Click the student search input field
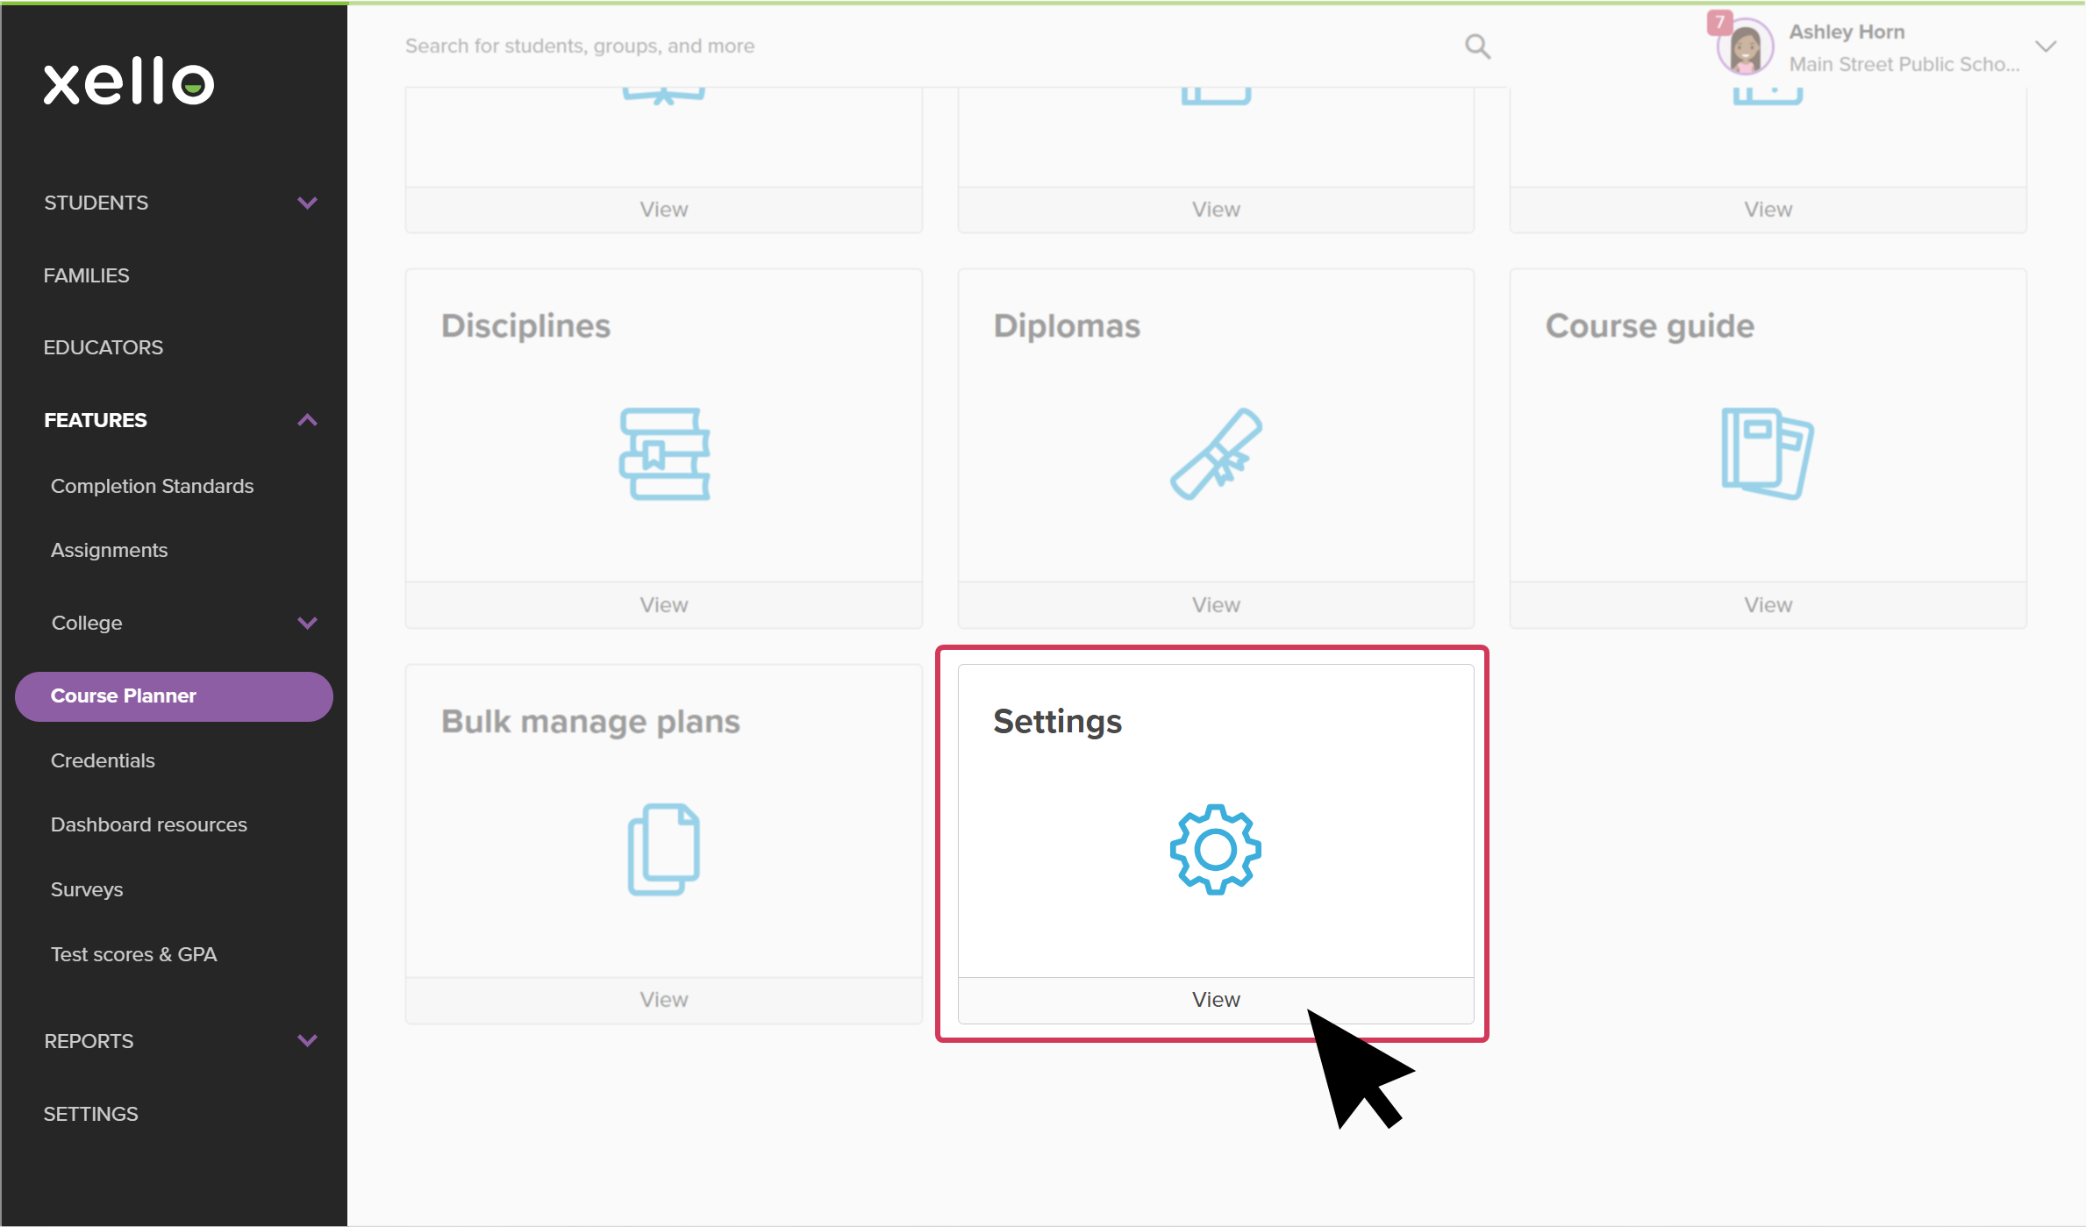The width and height of the screenshot is (2086, 1227). coord(877,46)
